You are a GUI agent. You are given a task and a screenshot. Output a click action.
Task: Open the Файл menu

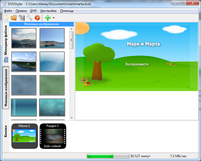click(x=8, y=11)
